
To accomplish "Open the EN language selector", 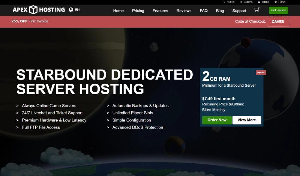I will click(77, 10).
